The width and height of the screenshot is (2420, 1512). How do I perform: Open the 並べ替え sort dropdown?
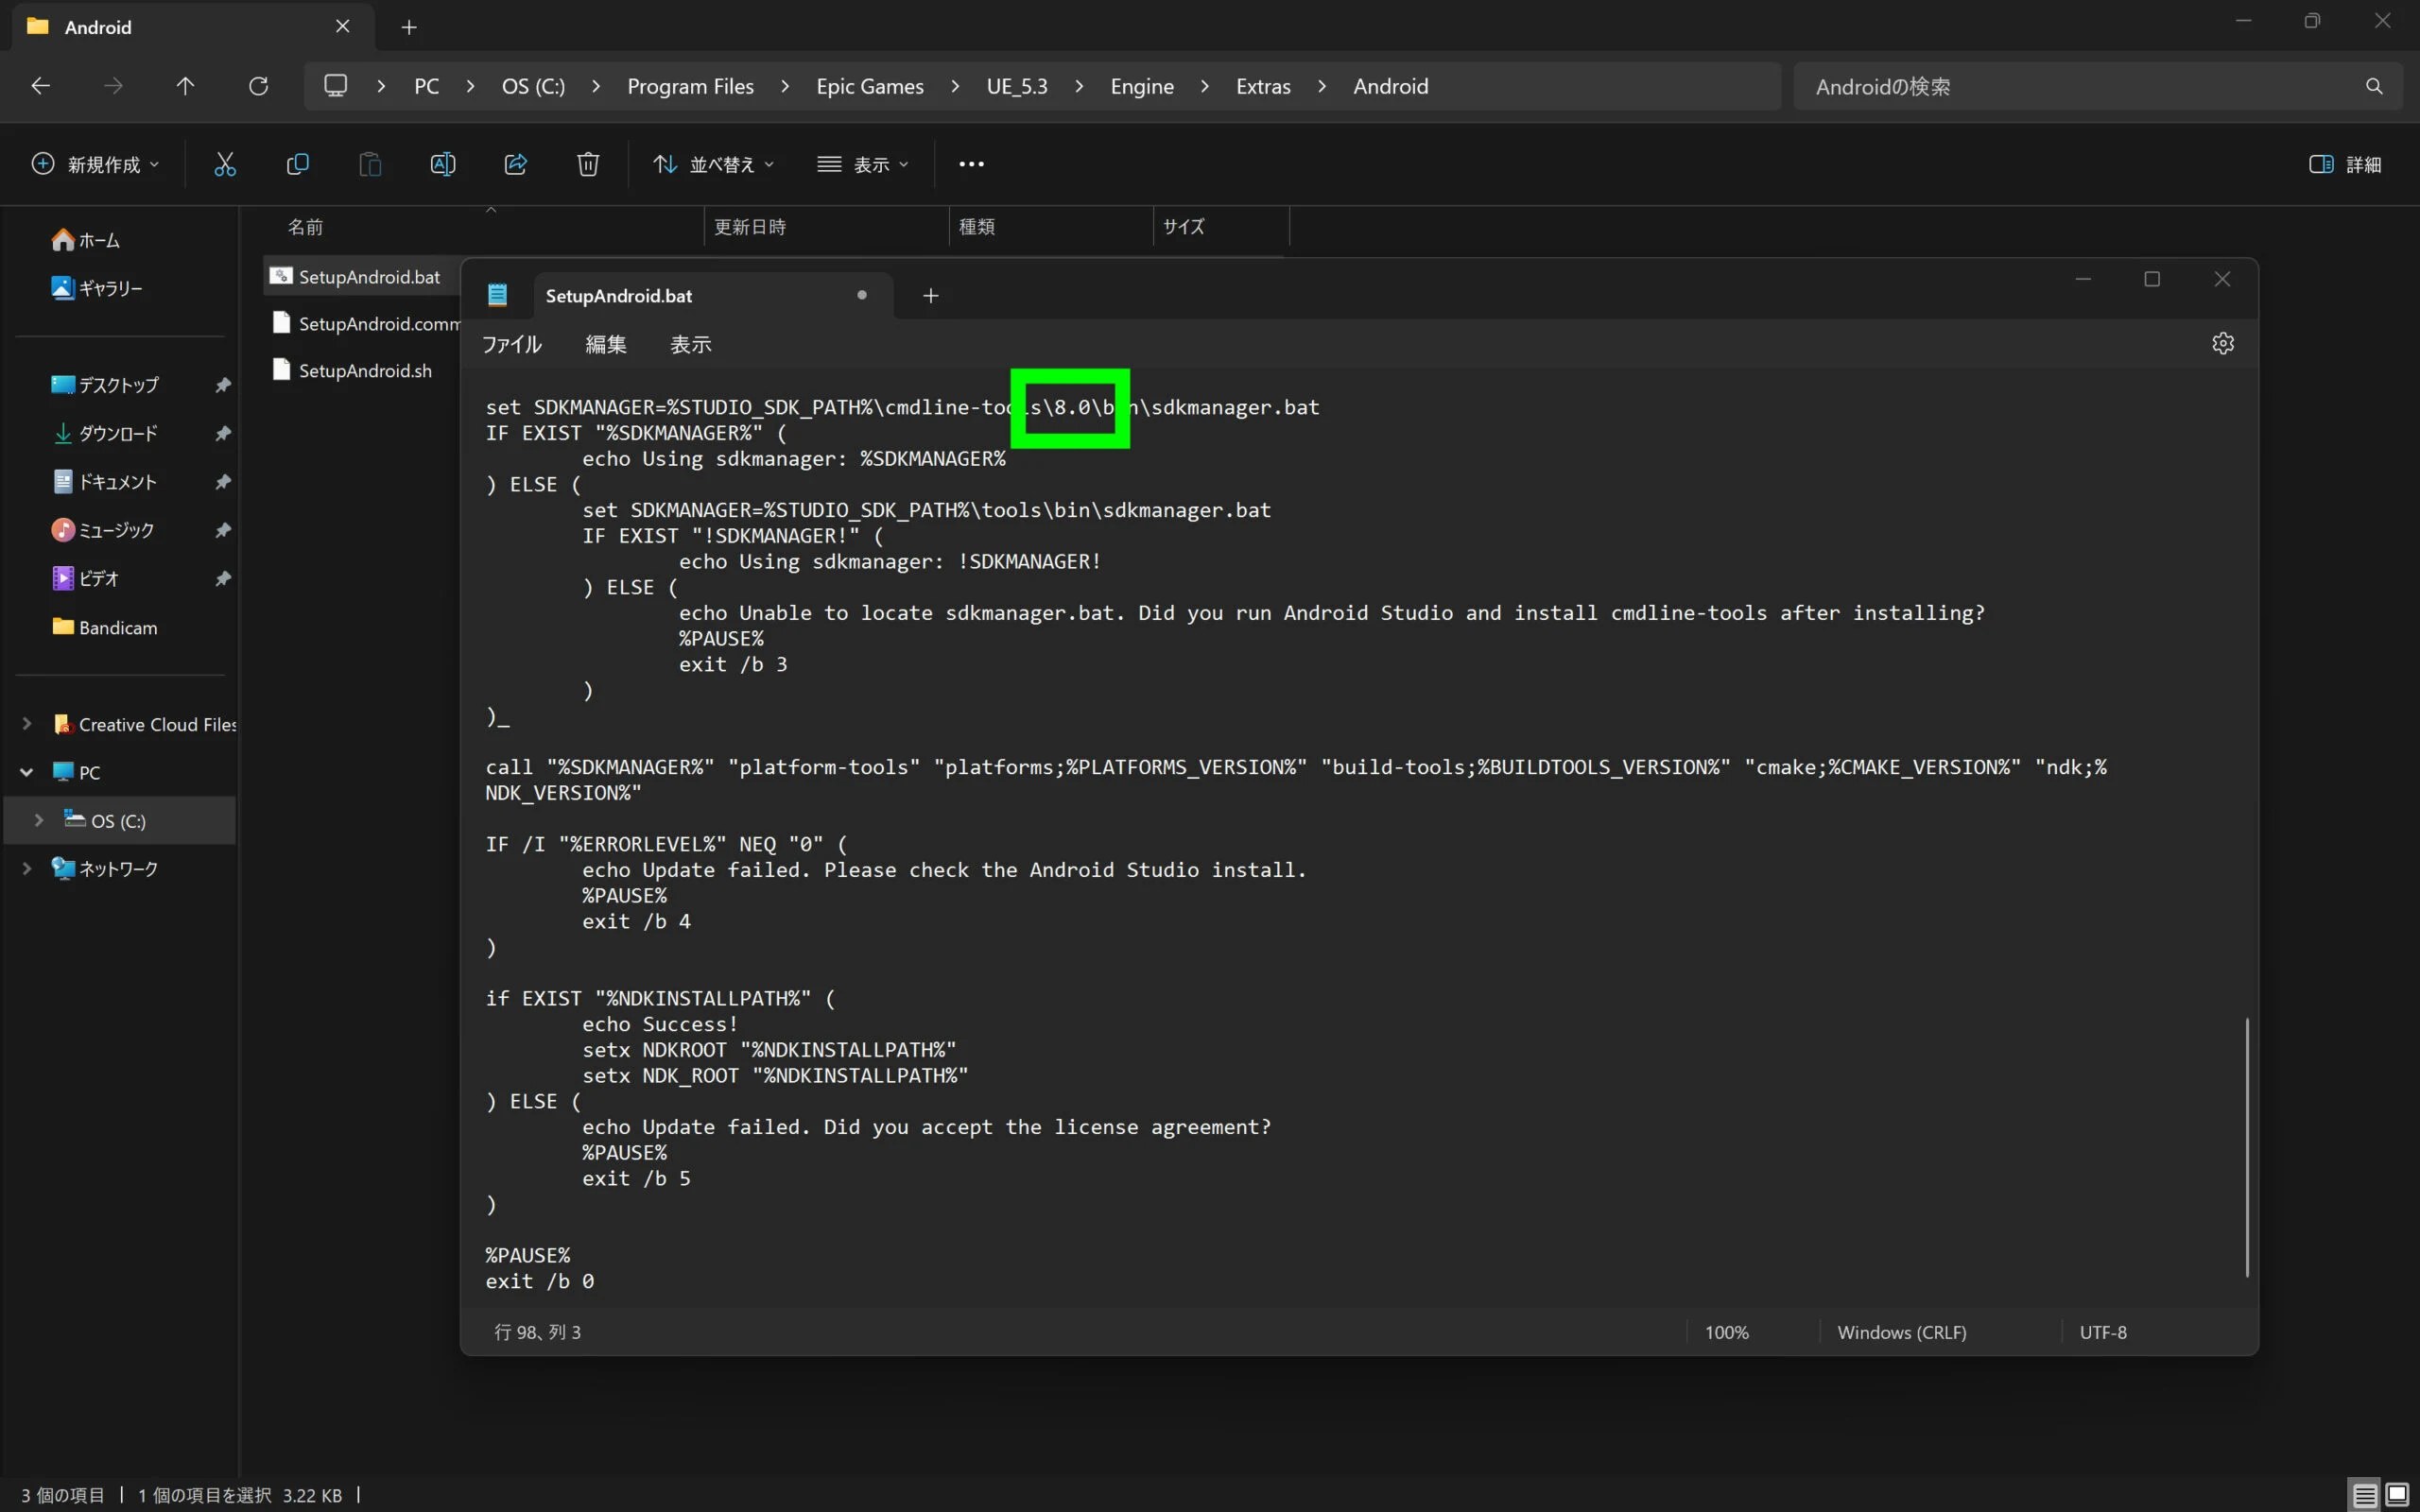coord(713,165)
